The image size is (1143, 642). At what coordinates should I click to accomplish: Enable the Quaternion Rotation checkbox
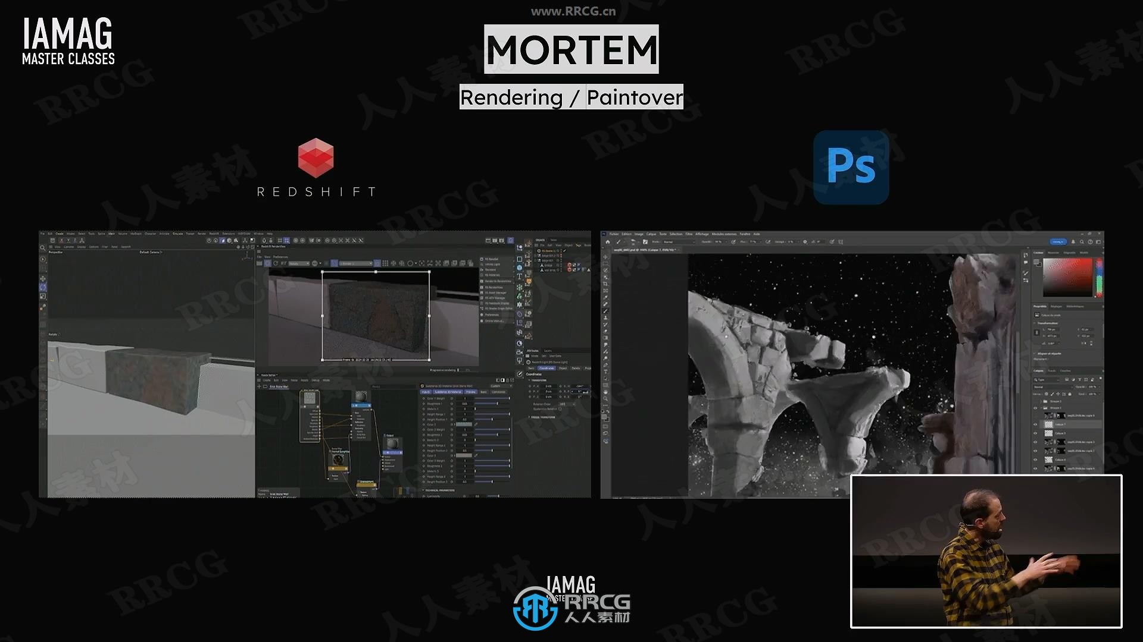560,409
